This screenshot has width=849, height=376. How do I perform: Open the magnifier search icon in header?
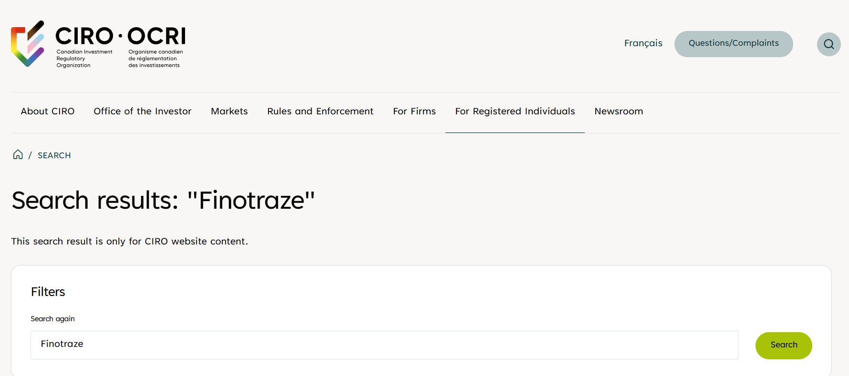pos(829,44)
